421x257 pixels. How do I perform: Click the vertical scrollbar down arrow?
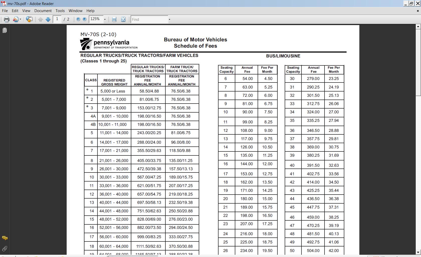(x=418, y=252)
